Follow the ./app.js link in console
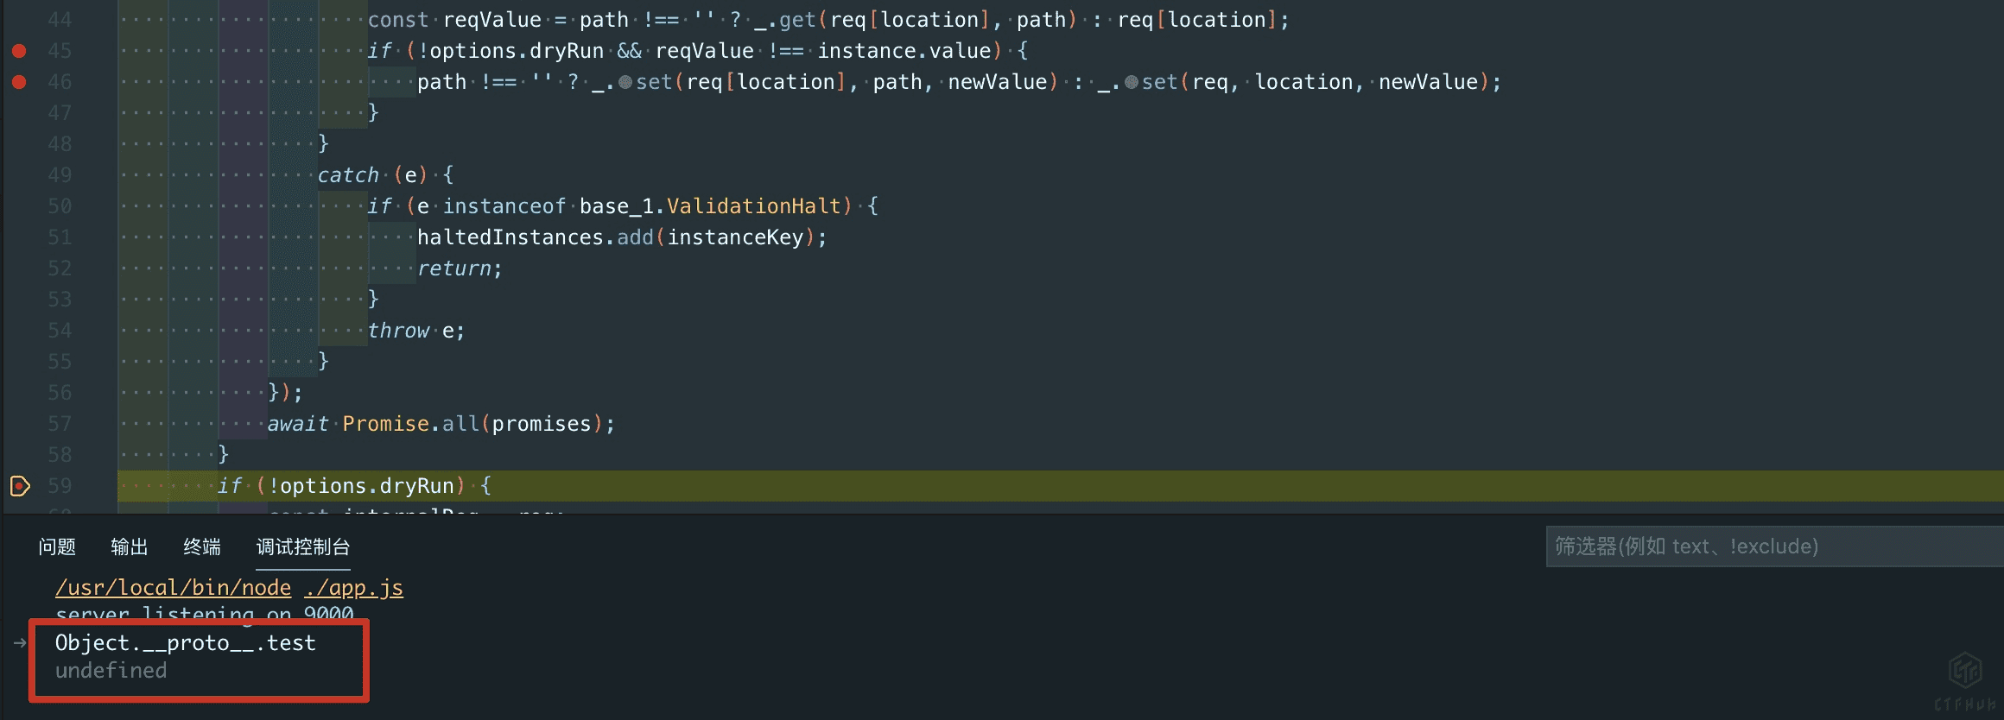 coord(353,588)
